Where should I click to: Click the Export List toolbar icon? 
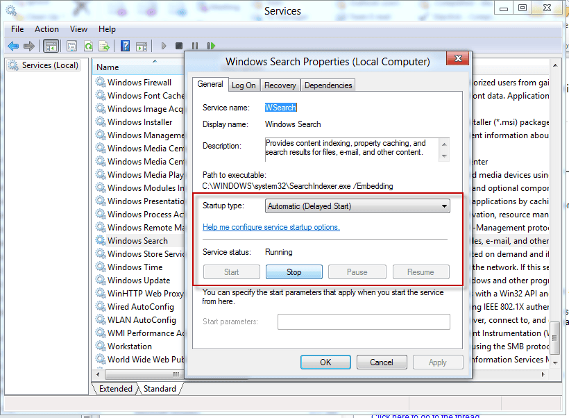coord(104,46)
